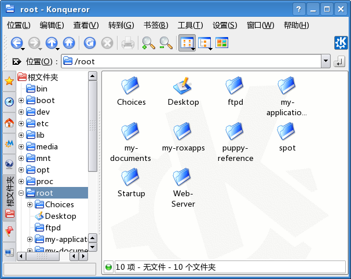Open the location bar history dropdown
Viewport: 351px width, 279px height.
pos(326,61)
